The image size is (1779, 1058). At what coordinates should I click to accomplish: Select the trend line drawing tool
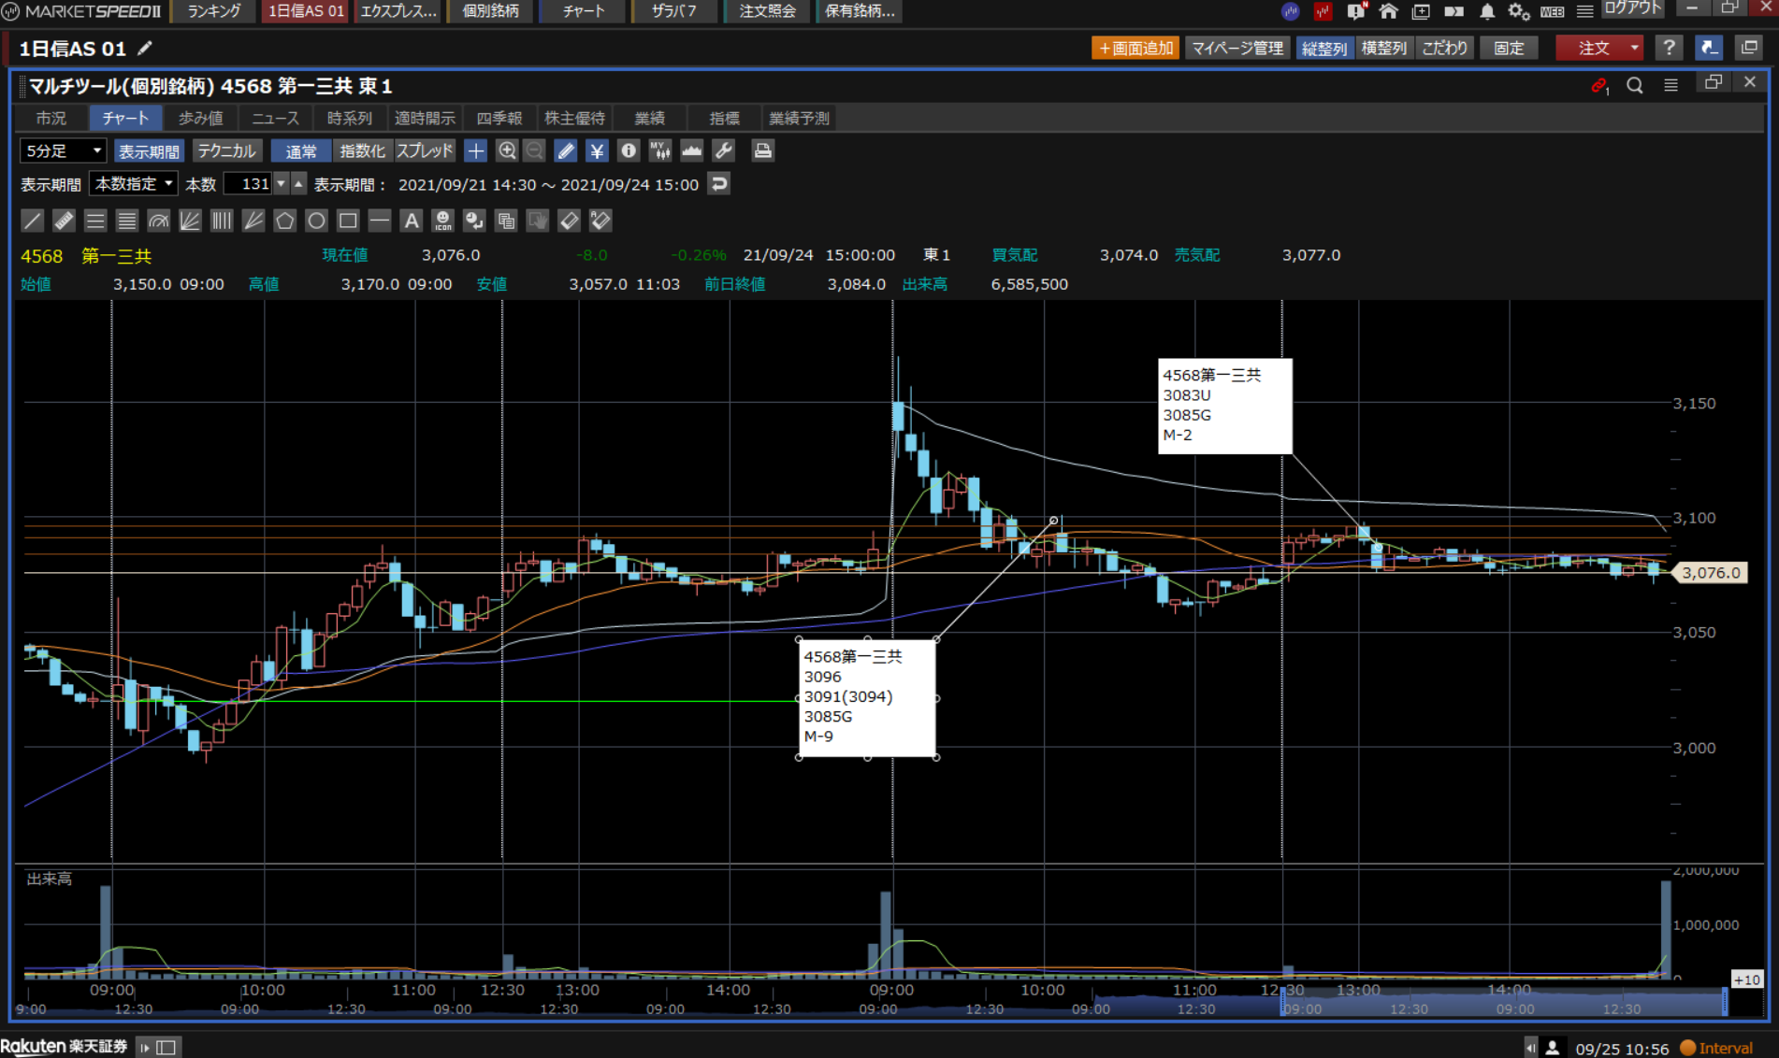pos(32,221)
